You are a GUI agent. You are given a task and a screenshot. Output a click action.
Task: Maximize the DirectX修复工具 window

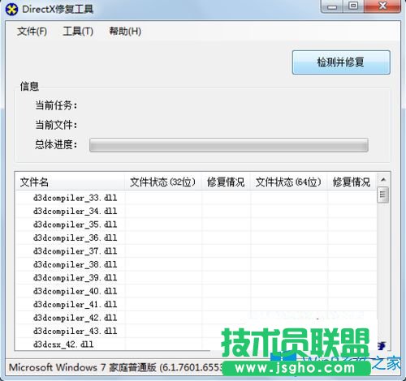pyautogui.click(x=353, y=6)
